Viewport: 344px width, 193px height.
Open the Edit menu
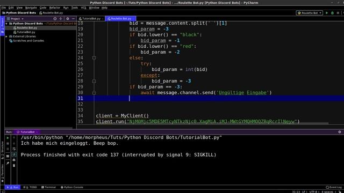11,8
